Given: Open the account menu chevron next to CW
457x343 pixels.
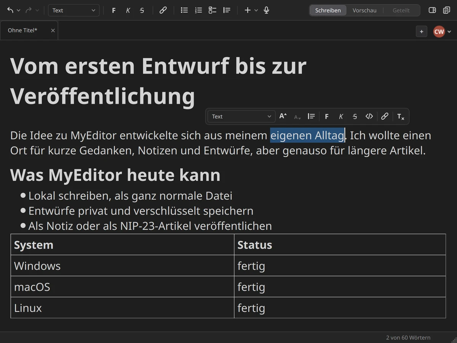Looking at the screenshot, I should (449, 32).
